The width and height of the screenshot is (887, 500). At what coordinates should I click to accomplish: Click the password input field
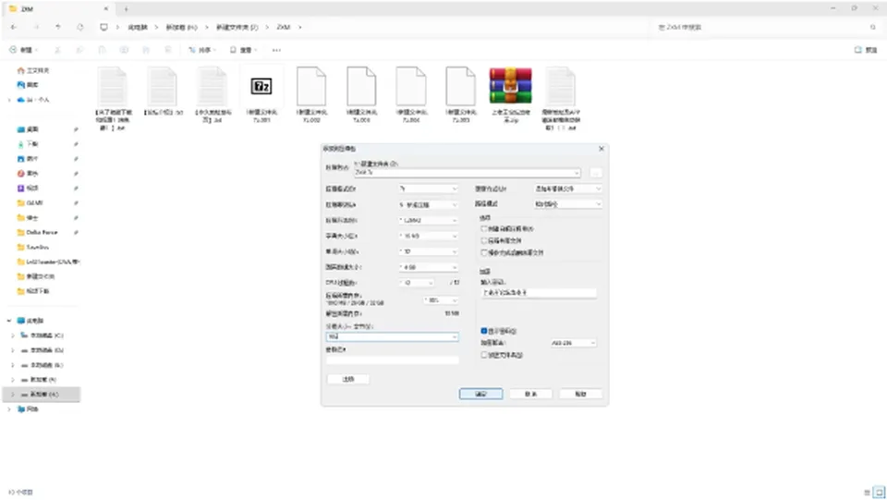538,292
